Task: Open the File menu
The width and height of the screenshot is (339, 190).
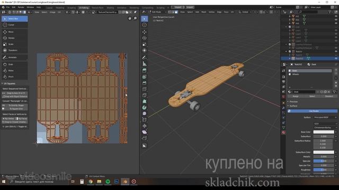Action: [8, 7]
